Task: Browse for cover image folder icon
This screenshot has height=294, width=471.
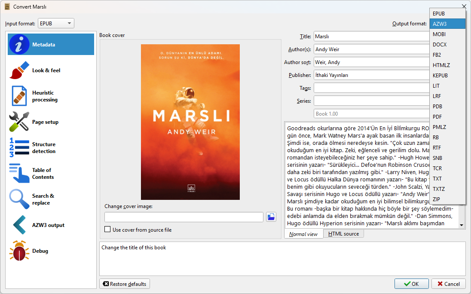Action: point(271,217)
